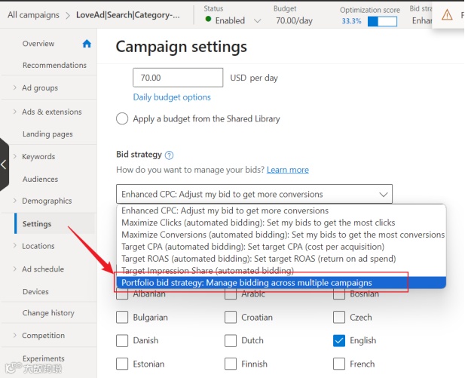Tick the Dutch language checkbox
Viewport: 465px width, 378px height.
click(231, 340)
